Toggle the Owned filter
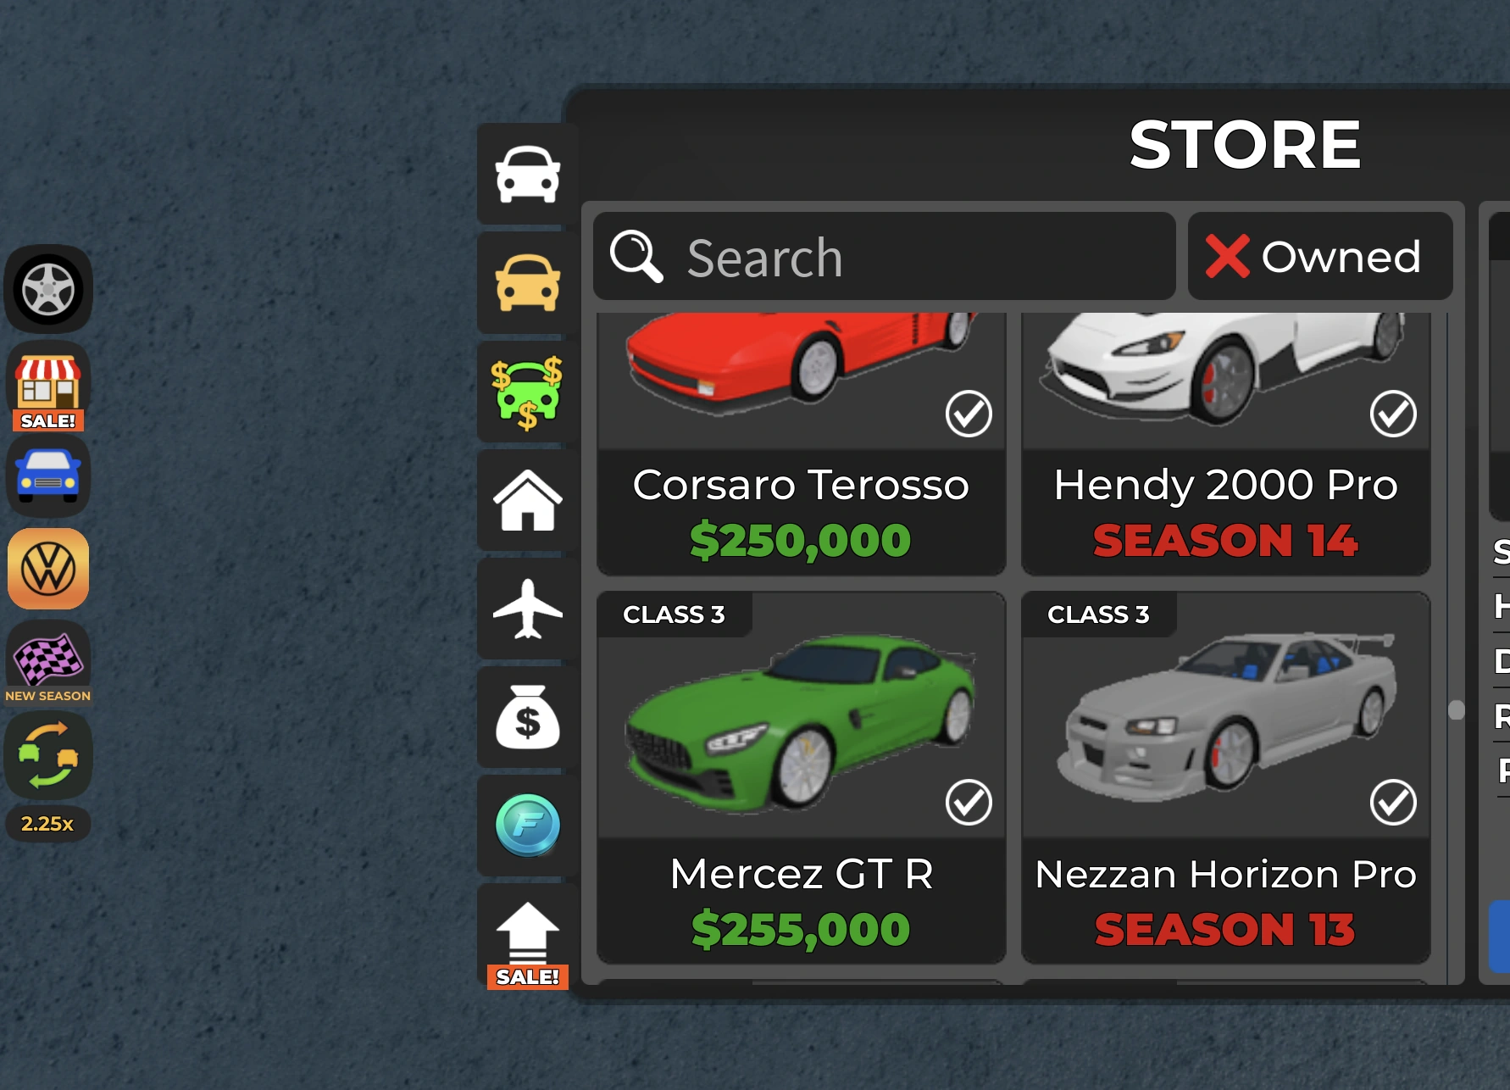 pyautogui.click(x=1320, y=256)
